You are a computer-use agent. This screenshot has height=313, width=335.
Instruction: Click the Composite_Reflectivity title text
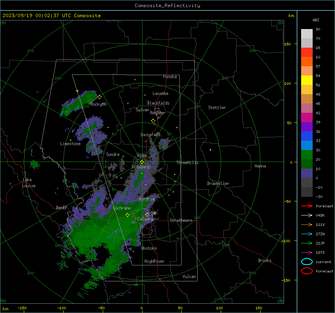167,6
